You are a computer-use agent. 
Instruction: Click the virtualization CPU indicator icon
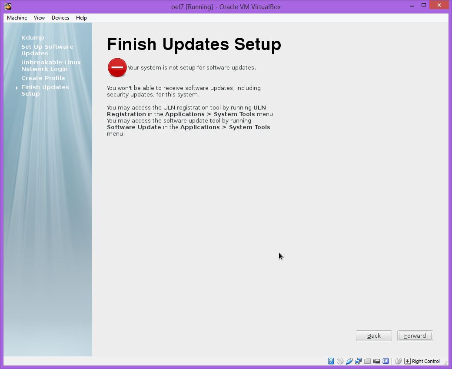pos(386,361)
